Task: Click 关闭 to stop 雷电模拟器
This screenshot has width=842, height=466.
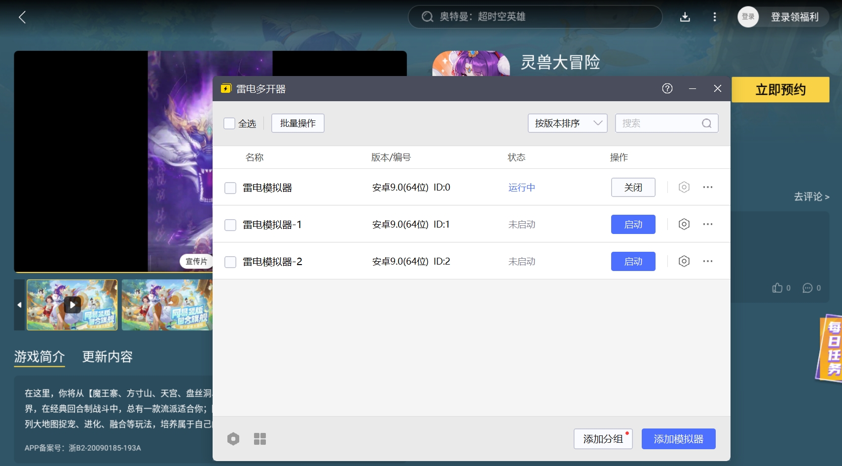Action: tap(633, 188)
